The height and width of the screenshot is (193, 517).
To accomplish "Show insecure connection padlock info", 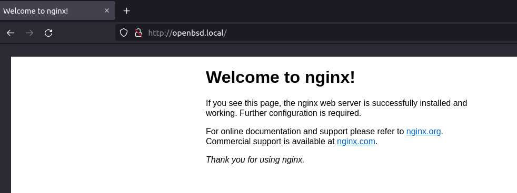I will pyautogui.click(x=138, y=33).
